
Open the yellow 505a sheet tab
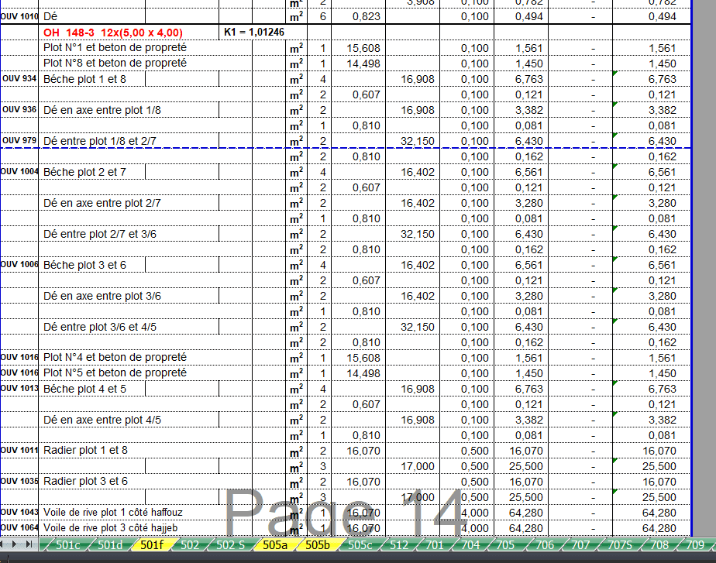point(275,545)
